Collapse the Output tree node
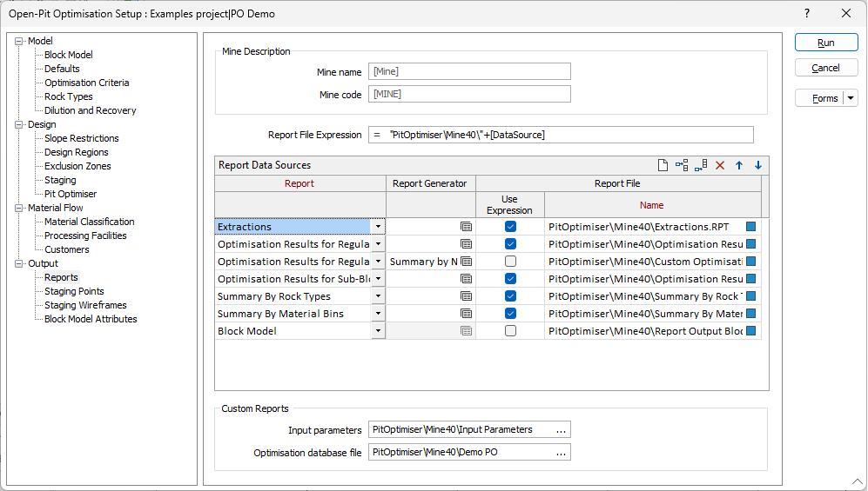 (19, 263)
